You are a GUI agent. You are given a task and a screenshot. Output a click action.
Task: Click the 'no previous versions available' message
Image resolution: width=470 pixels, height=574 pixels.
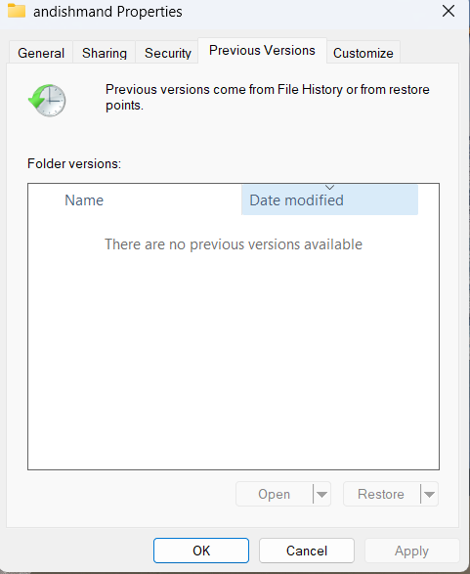234,244
